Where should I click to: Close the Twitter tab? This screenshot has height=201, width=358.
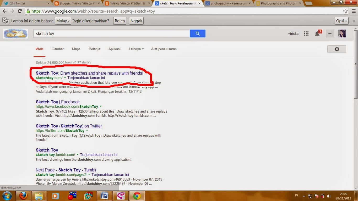click(x=48, y=3)
